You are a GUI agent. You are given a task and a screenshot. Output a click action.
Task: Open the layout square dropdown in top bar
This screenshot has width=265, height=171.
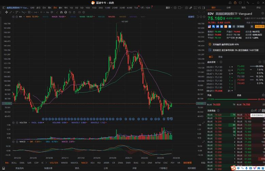(x=180, y=8)
